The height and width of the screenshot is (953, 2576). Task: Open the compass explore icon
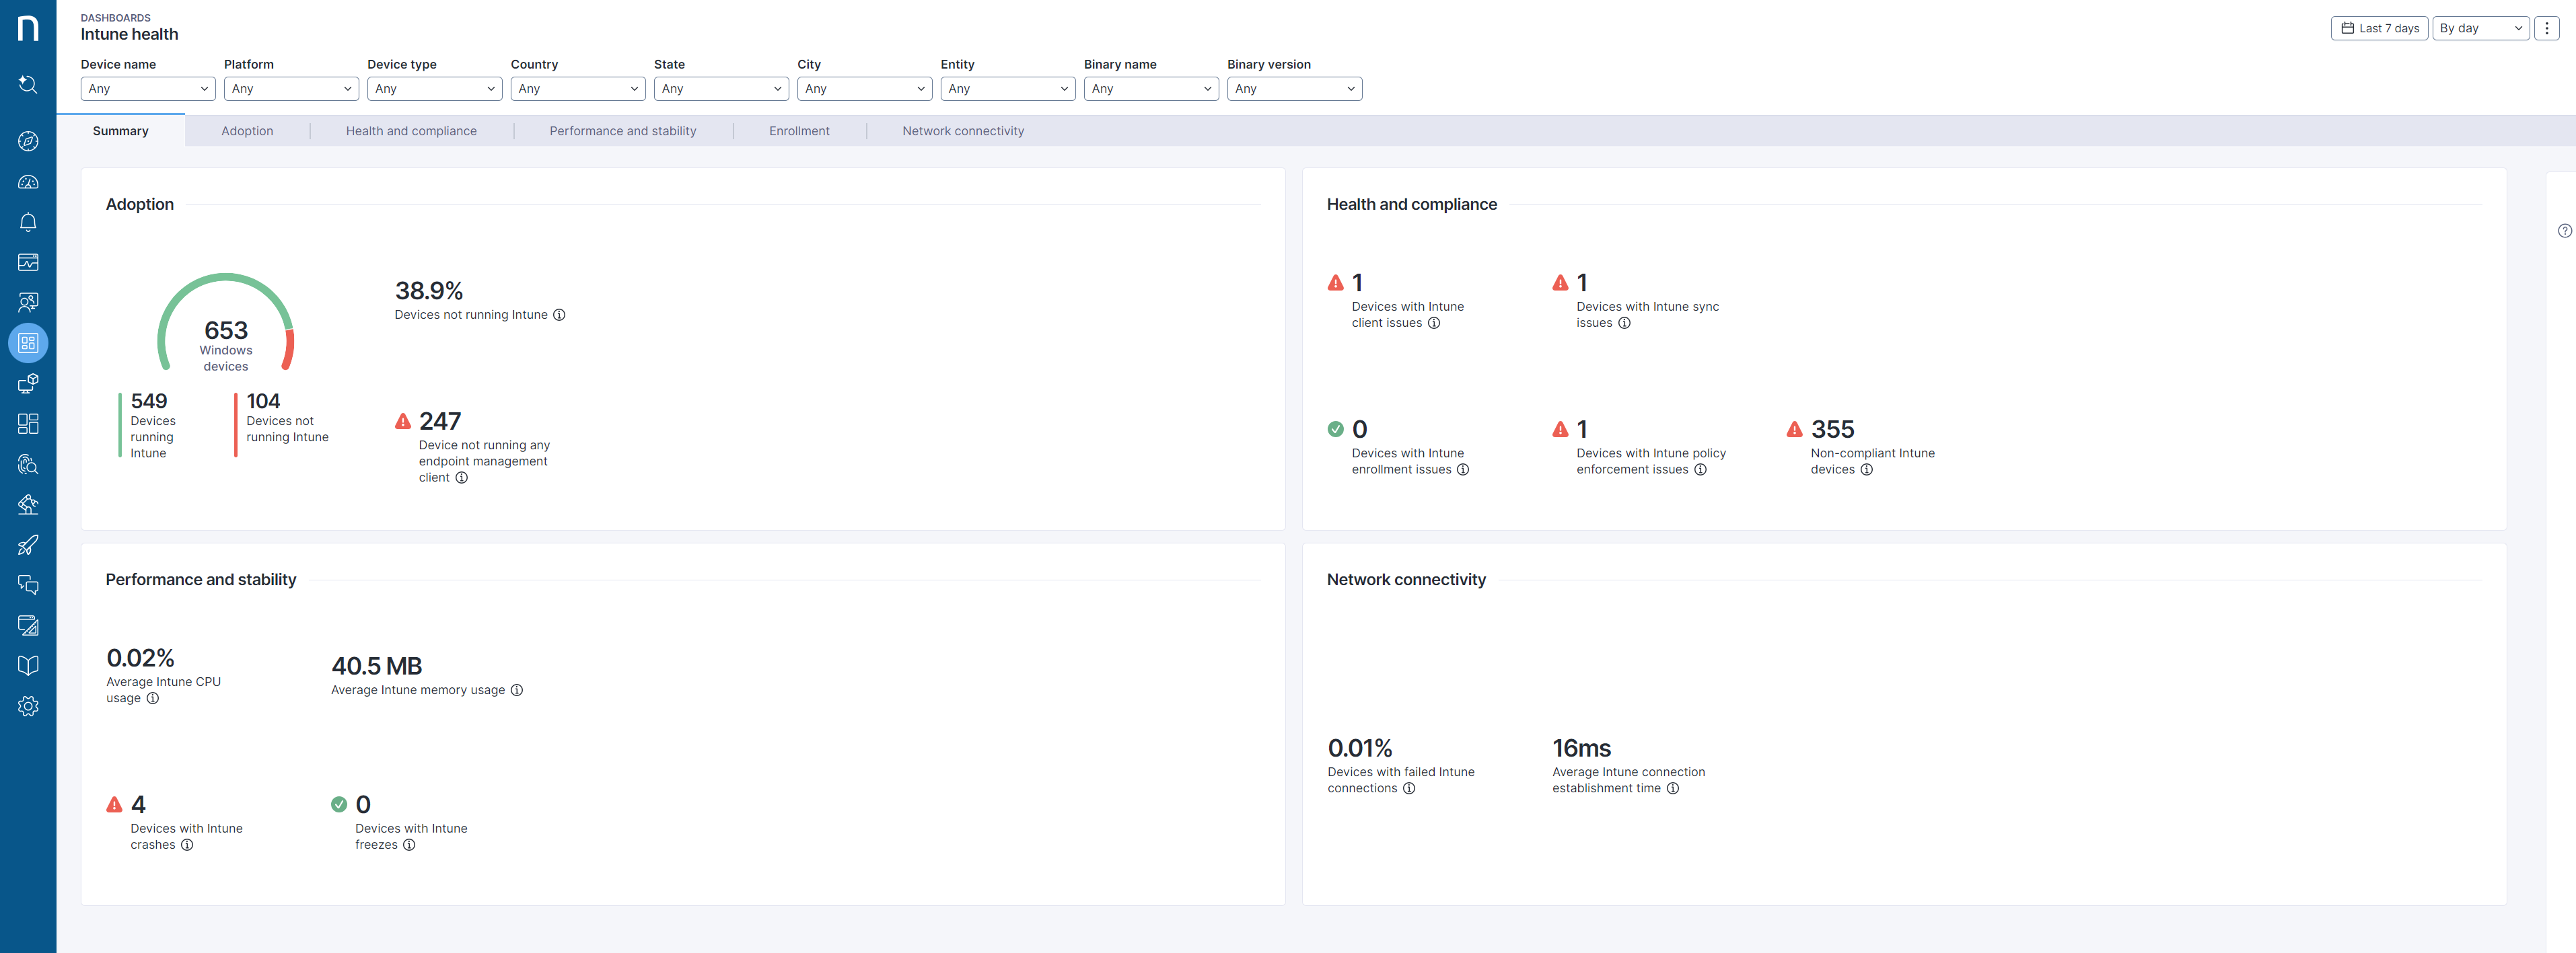[x=28, y=141]
